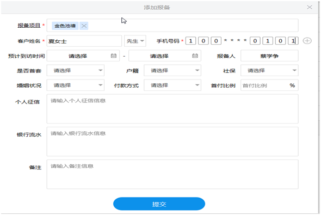Click the 报备人 field showing 蔡学争
The height and width of the screenshot is (215, 321).
[x=269, y=56]
